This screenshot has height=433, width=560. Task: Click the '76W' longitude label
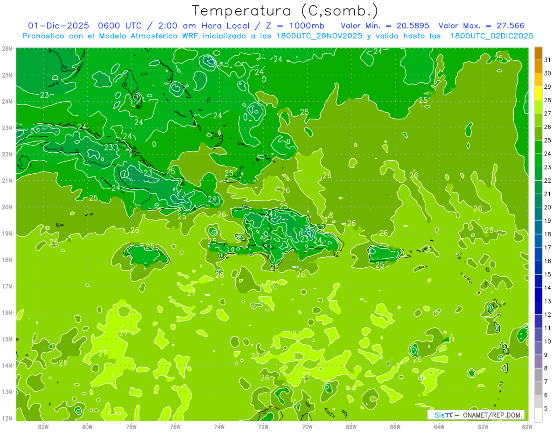coord(175,426)
